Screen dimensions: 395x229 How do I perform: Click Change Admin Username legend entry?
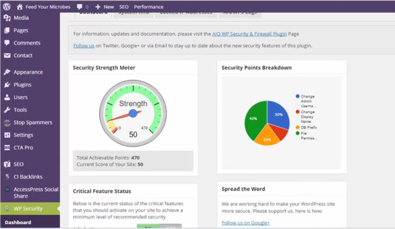[x=305, y=101]
